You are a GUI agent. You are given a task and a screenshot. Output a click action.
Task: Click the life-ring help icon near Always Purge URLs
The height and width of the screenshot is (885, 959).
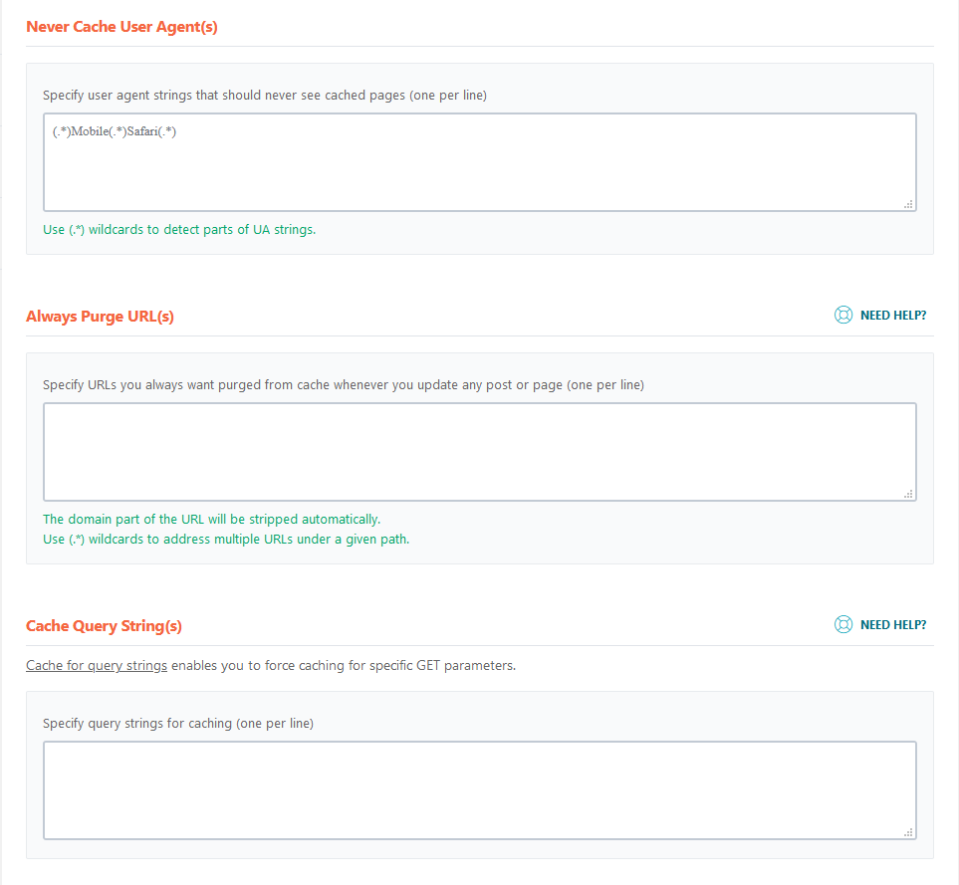click(x=843, y=315)
